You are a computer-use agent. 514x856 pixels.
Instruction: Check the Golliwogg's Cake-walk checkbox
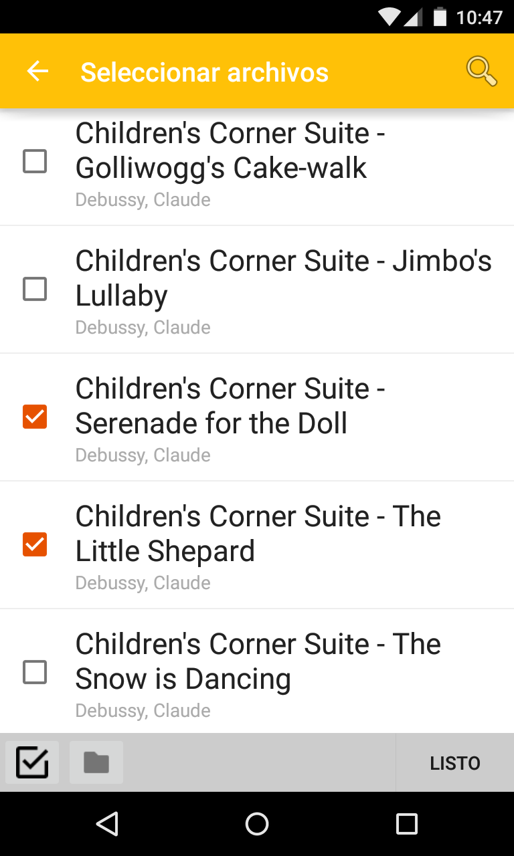[x=35, y=161]
